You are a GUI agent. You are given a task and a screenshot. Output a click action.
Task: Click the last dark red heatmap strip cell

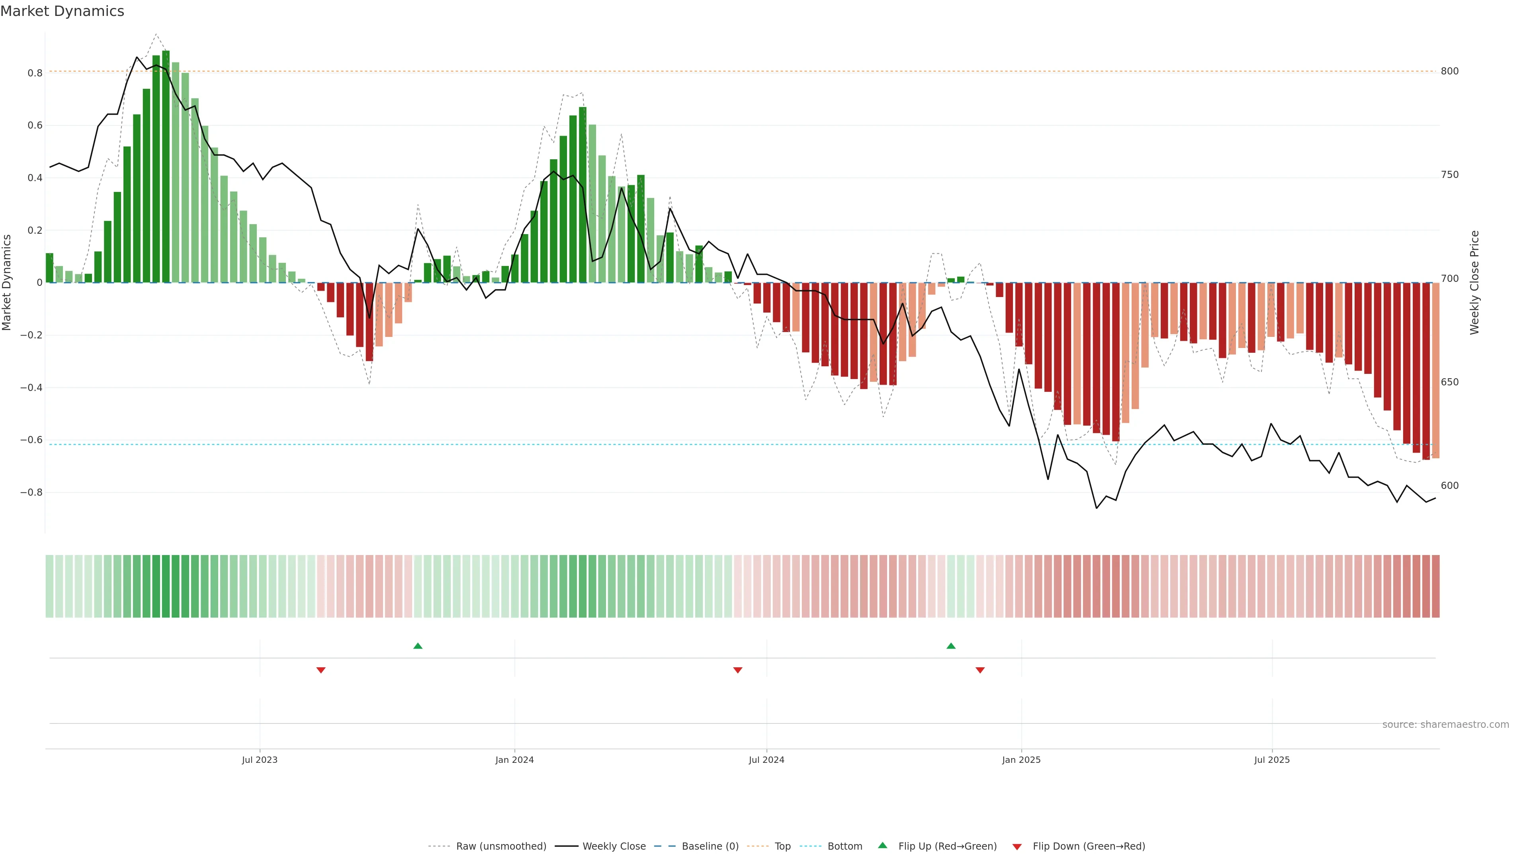point(1435,586)
